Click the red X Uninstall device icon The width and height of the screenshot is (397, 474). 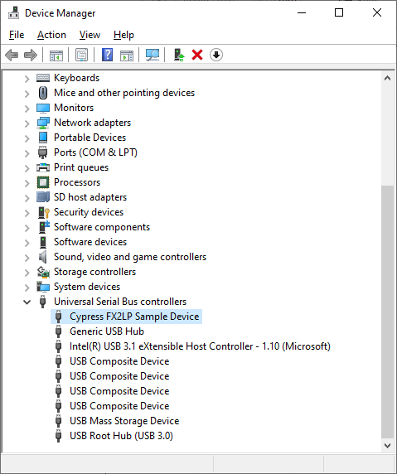click(x=197, y=55)
